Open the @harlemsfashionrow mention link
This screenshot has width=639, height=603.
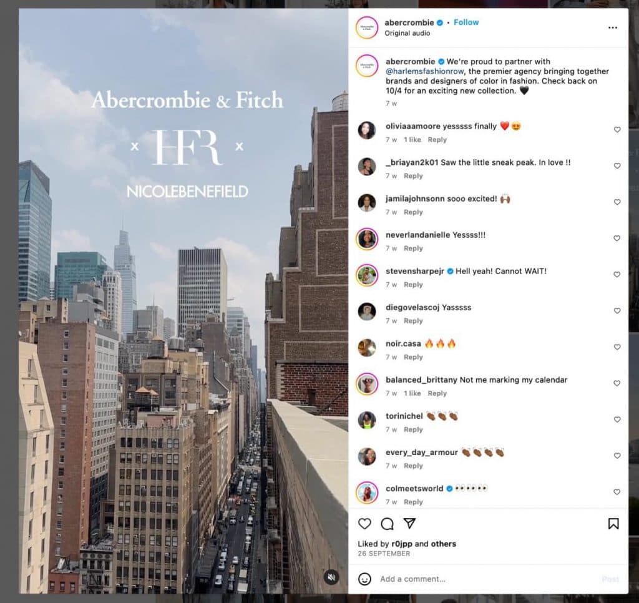coord(424,71)
